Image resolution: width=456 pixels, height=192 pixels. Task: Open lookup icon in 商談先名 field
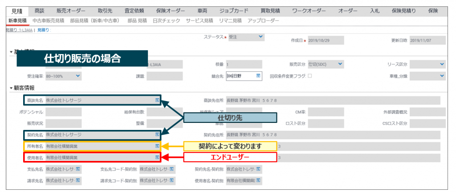157,100
